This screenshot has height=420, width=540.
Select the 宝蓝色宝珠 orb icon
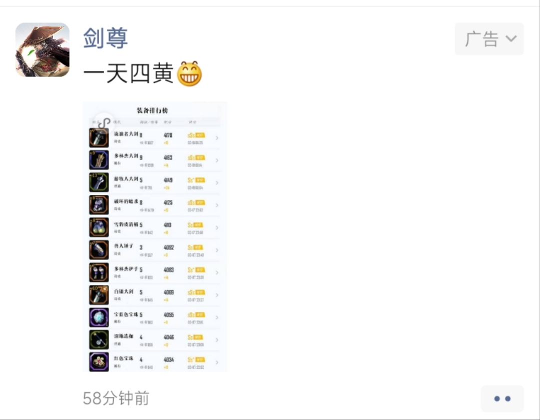pyautogui.click(x=99, y=317)
